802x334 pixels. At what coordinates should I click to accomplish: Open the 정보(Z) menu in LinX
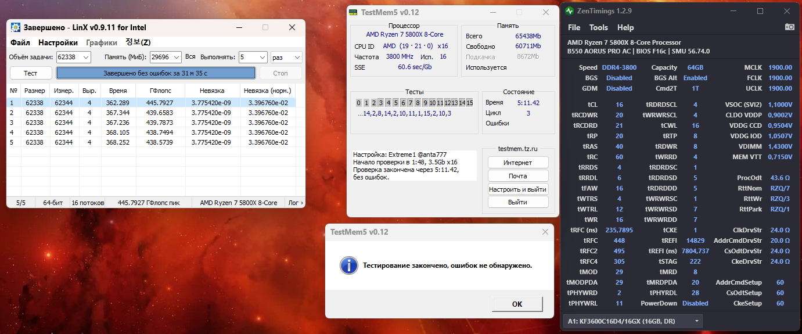pos(138,42)
